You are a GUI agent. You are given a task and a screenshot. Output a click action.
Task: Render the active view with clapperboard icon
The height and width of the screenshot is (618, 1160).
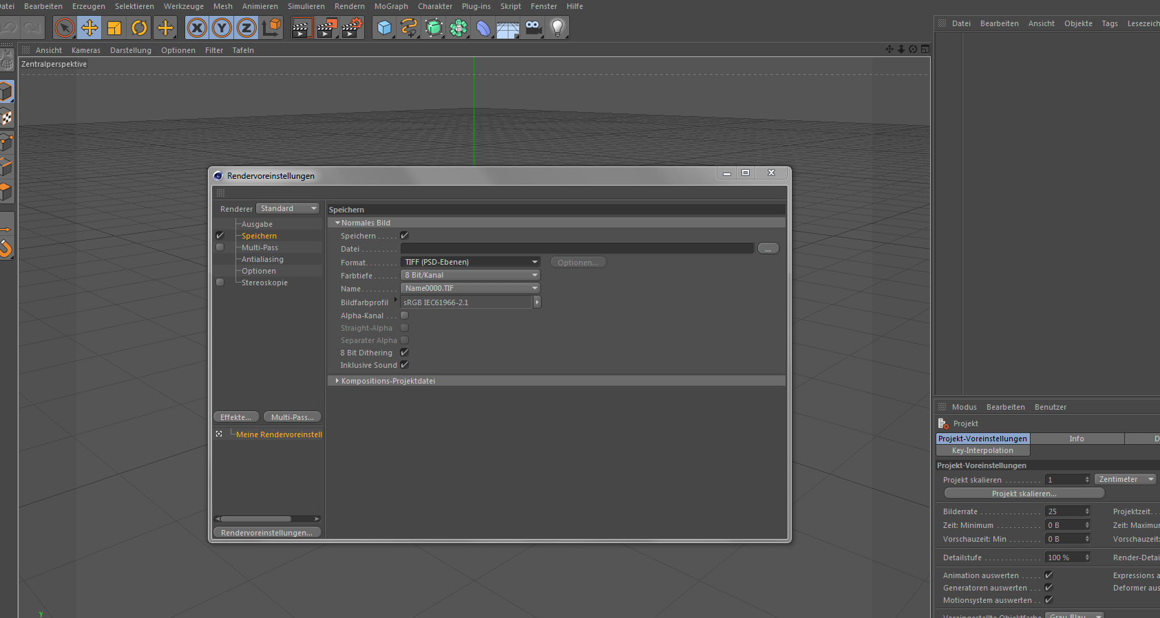[x=302, y=28]
